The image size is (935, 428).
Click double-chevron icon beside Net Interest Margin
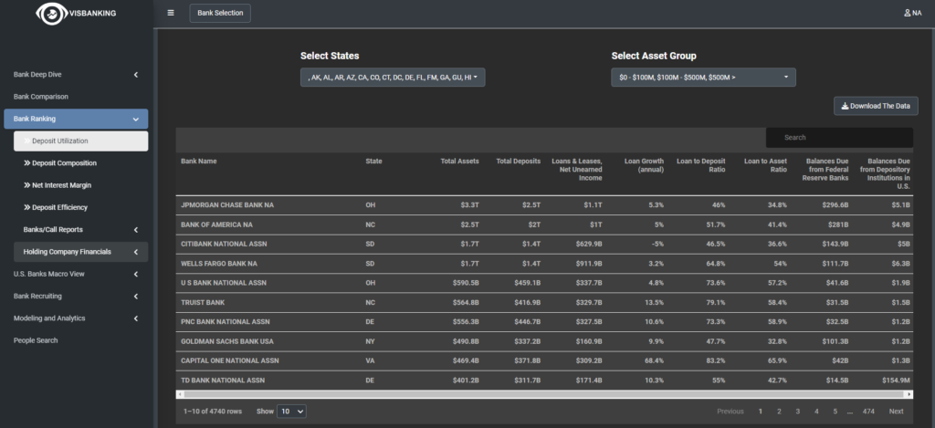click(x=26, y=185)
